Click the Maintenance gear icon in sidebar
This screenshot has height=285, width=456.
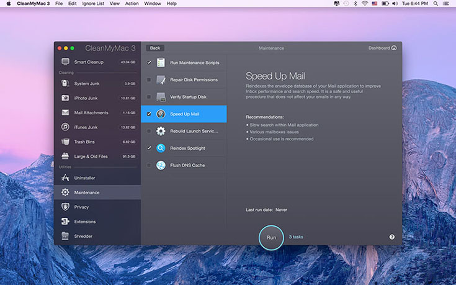(x=65, y=192)
